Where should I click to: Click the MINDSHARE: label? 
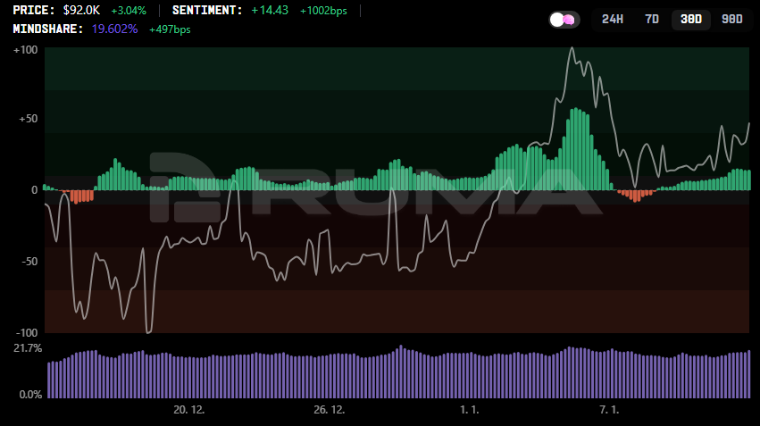[48, 29]
